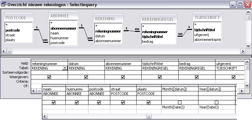Click table pane scroll-down arrow

tap(248, 46)
